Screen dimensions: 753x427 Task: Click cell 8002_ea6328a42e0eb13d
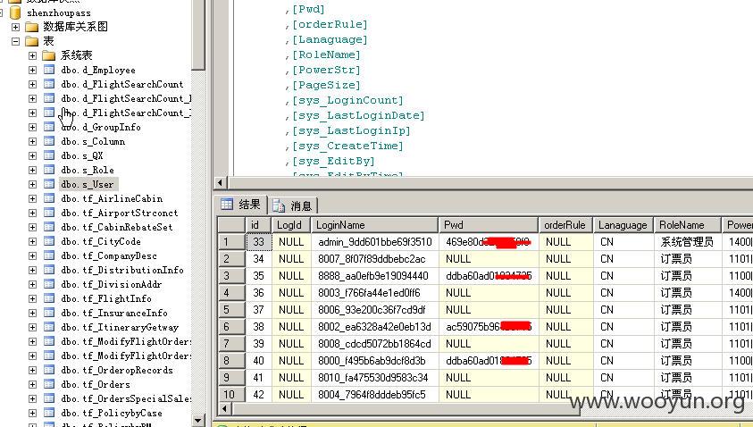coord(374,327)
